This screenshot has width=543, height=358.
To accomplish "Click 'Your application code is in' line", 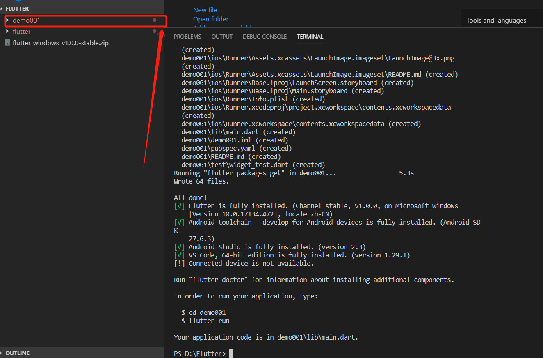I will click(266, 337).
